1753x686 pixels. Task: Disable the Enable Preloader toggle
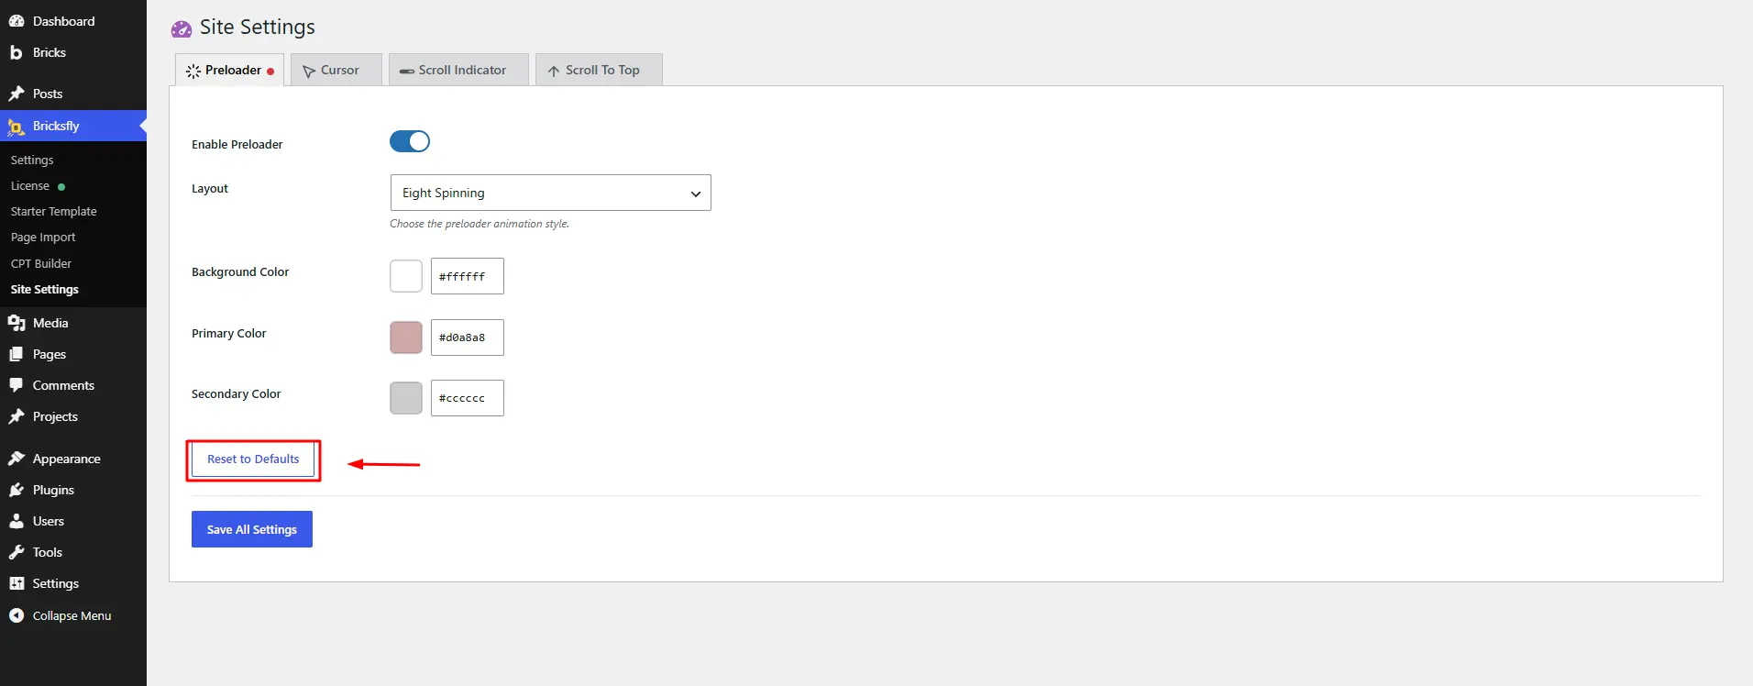click(x=410, y=141)
